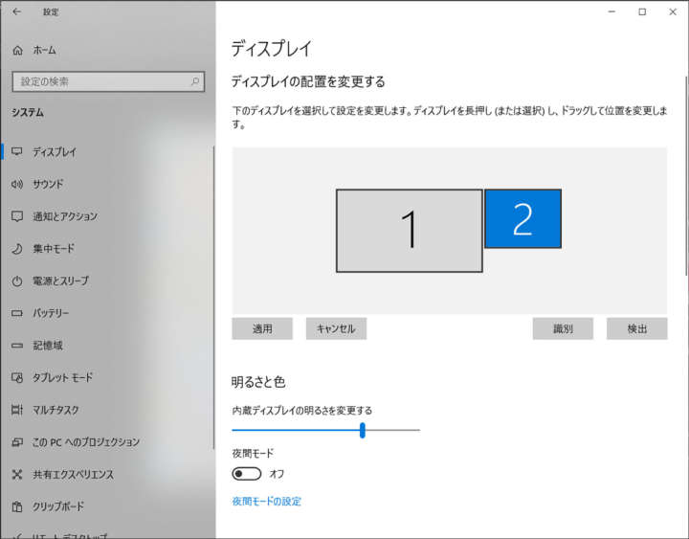The height and width of the screenshot is (539, 689).
Task: Select the 記憶域 storage icon
Action: 17,346
